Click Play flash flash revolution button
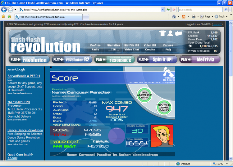 (x=29, y=59)
